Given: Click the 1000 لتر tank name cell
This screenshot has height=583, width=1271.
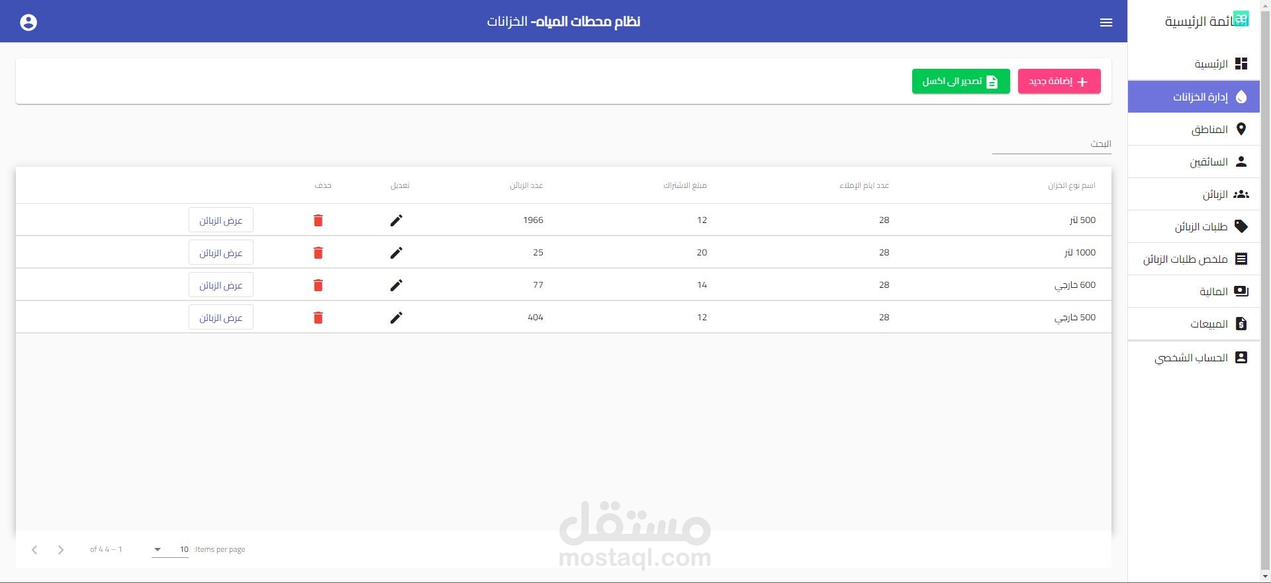Looking at the screenshot, I should (x=1080, y=252).
